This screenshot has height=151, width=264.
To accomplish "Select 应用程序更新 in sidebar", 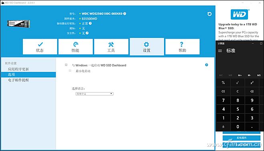I will click(x=18, y=69).
